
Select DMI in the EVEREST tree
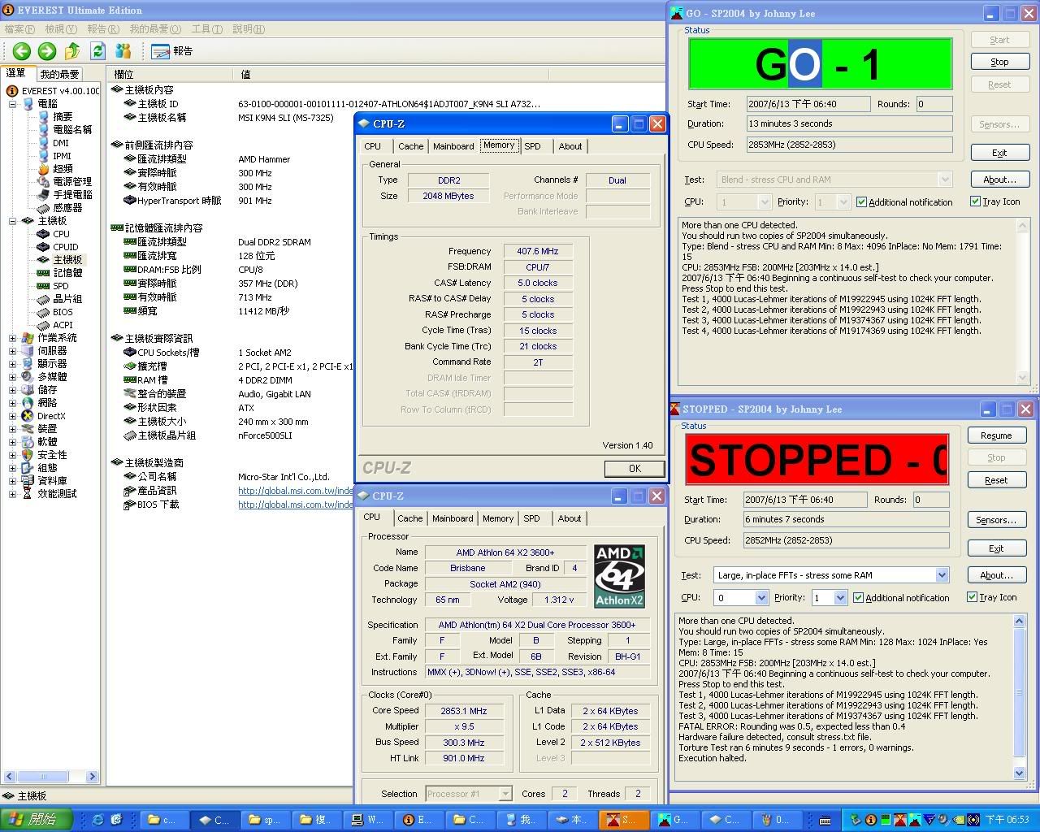61,143
